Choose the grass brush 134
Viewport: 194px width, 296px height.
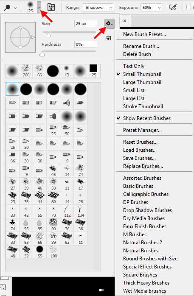(x=81, y=211)
